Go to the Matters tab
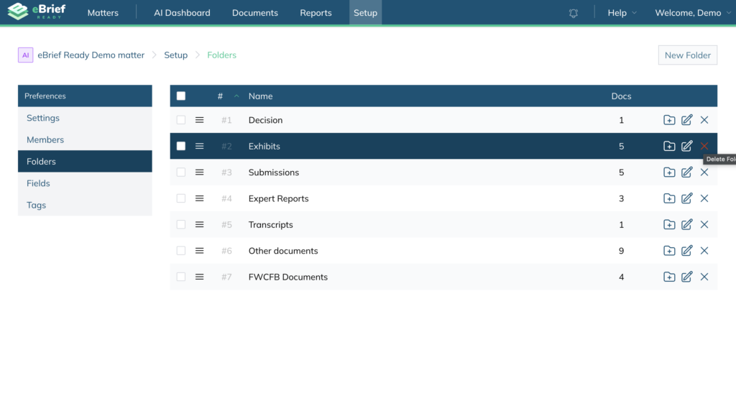The width and height of the screenshot is (736, 414). pos(103,13)
